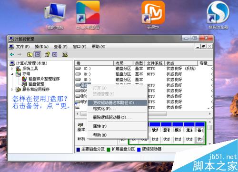The width and height of the screenshot is (238, 172).
Task: Open the 操作(A) menu
Action: 42,47
